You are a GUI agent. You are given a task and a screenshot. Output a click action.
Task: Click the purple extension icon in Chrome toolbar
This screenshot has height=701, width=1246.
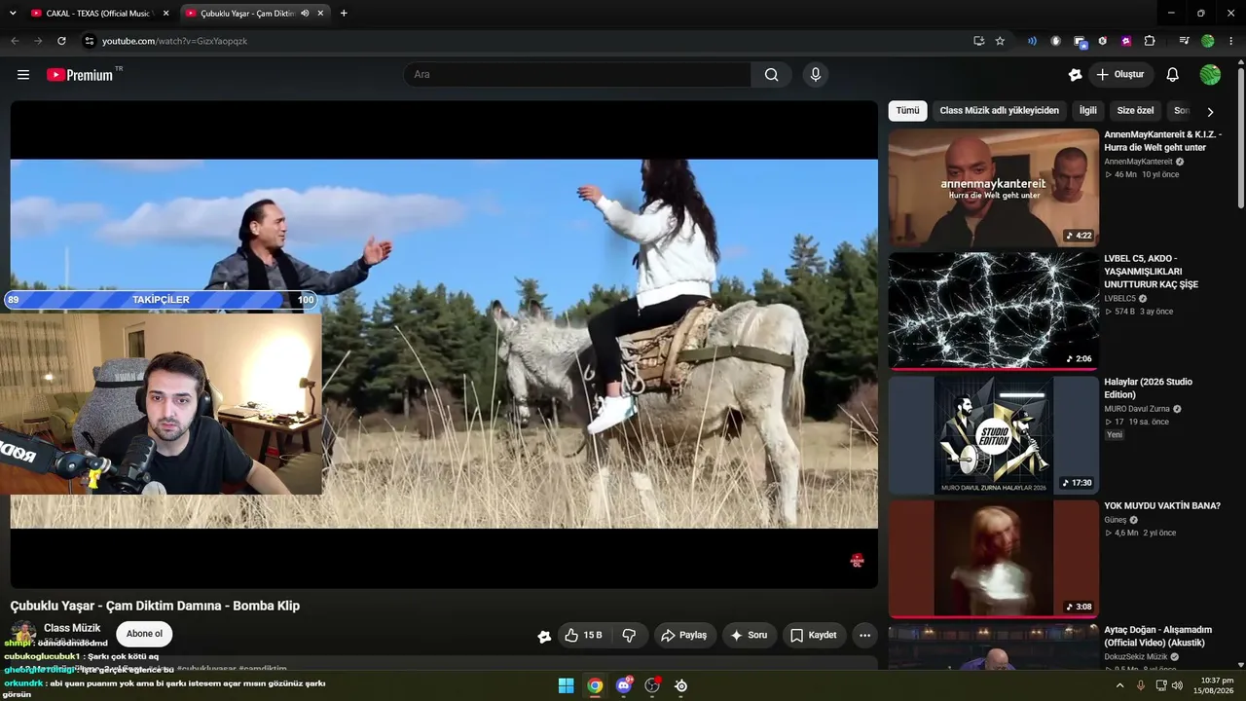[1126, 41]
